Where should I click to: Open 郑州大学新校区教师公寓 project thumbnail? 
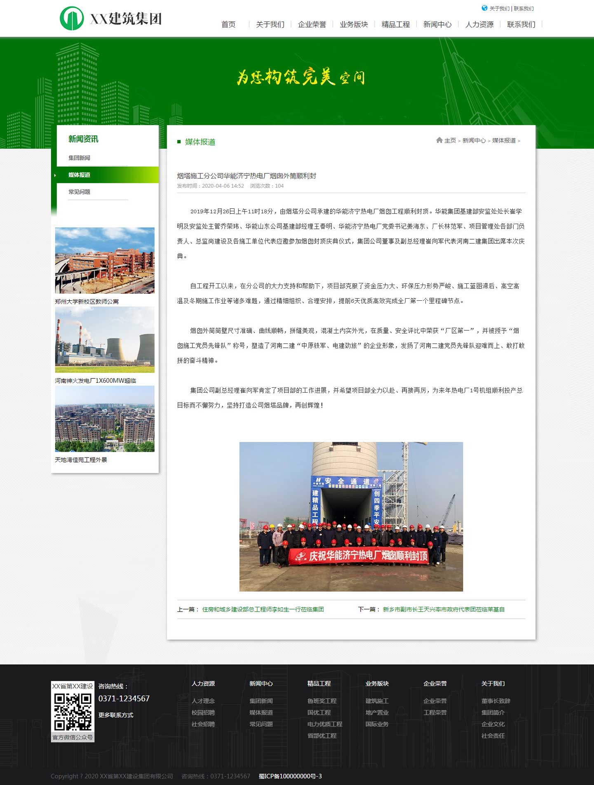pyautogui.click(x=105, y=260)
